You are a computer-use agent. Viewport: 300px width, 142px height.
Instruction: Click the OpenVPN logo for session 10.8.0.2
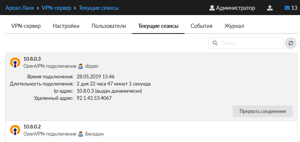click(x=15, y=130)
